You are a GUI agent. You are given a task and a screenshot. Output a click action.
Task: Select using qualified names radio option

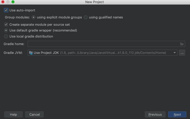(x=86, y=17)
